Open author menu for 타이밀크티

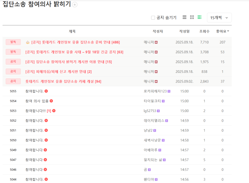click(x=152, y=101)
